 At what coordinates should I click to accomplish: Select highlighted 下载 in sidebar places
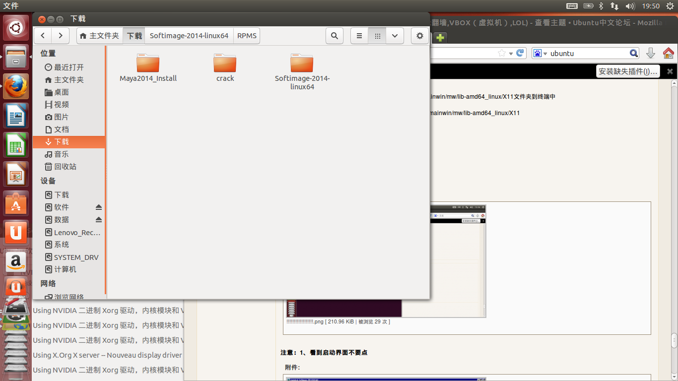coord(69,142)
